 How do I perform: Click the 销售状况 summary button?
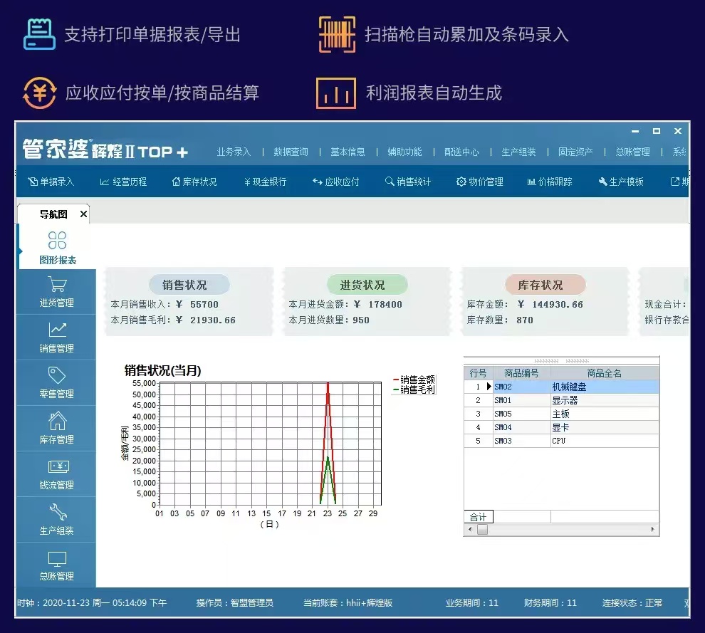[184, 285]
